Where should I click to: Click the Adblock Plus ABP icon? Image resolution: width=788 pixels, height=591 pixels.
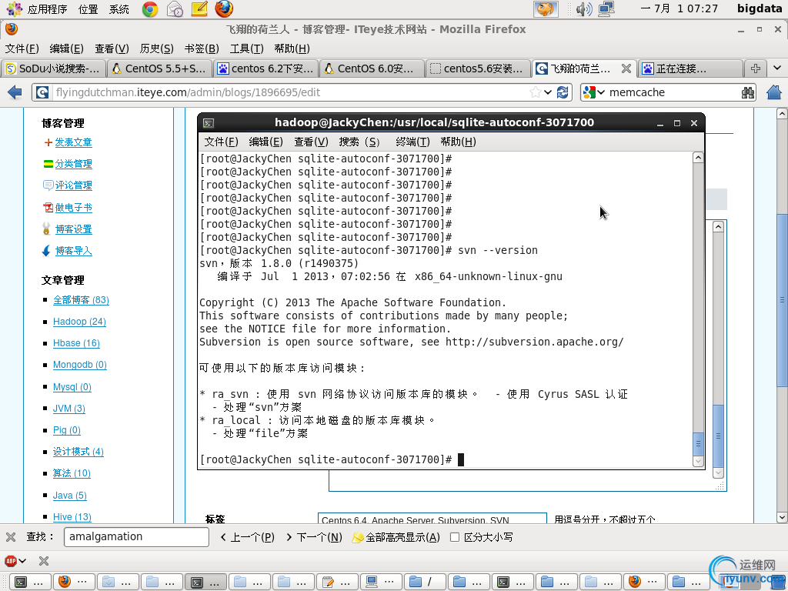point(11,561)
